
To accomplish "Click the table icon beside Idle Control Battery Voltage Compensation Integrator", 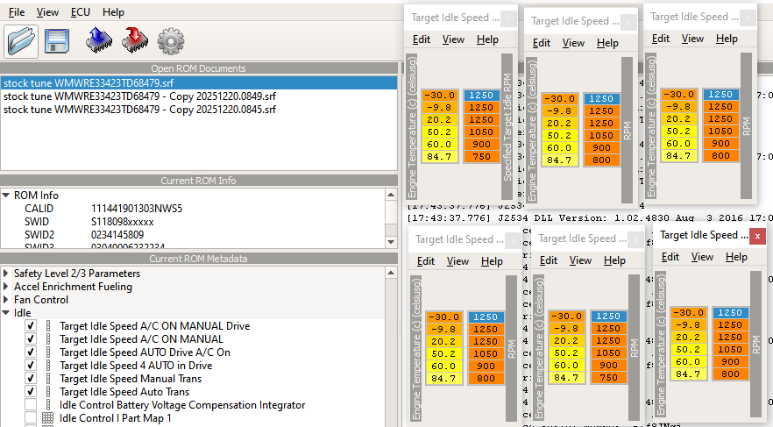I will [47, 405].
